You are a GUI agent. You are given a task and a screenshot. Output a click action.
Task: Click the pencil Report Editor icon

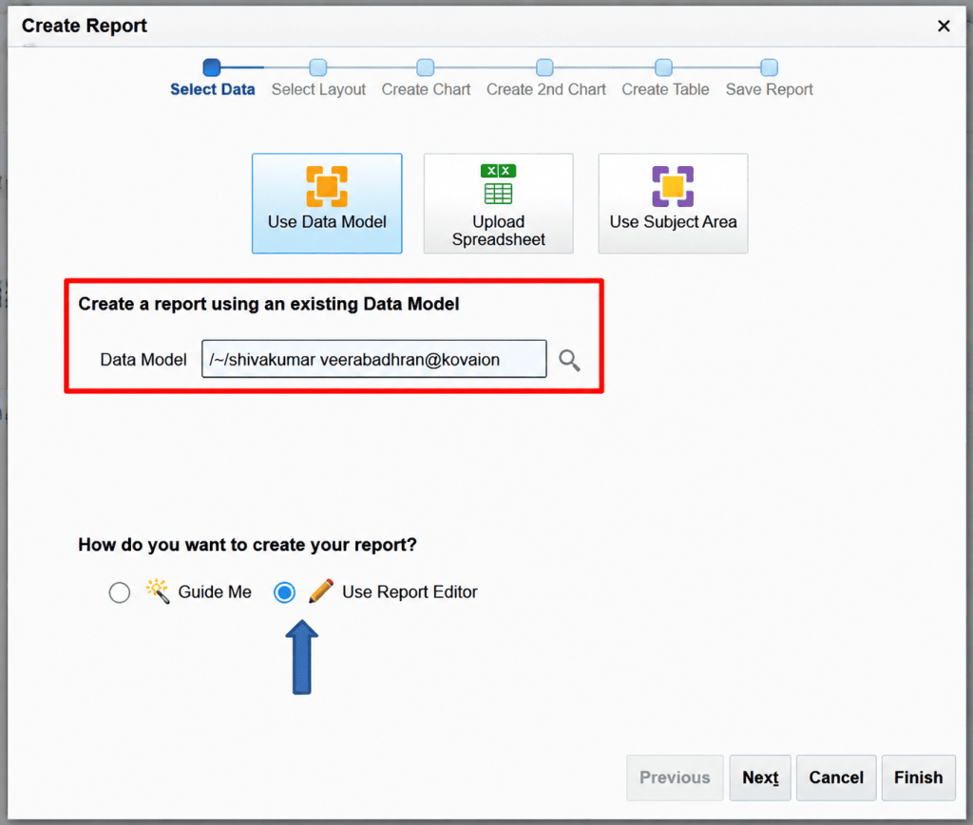(321, 591)
